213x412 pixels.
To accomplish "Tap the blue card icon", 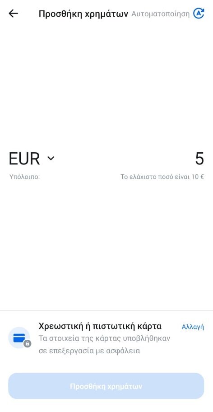I will tap(19, 337).
